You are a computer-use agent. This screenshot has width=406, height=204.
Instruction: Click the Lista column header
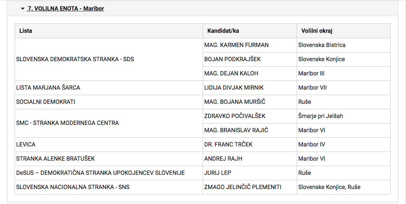coord(26,31)
